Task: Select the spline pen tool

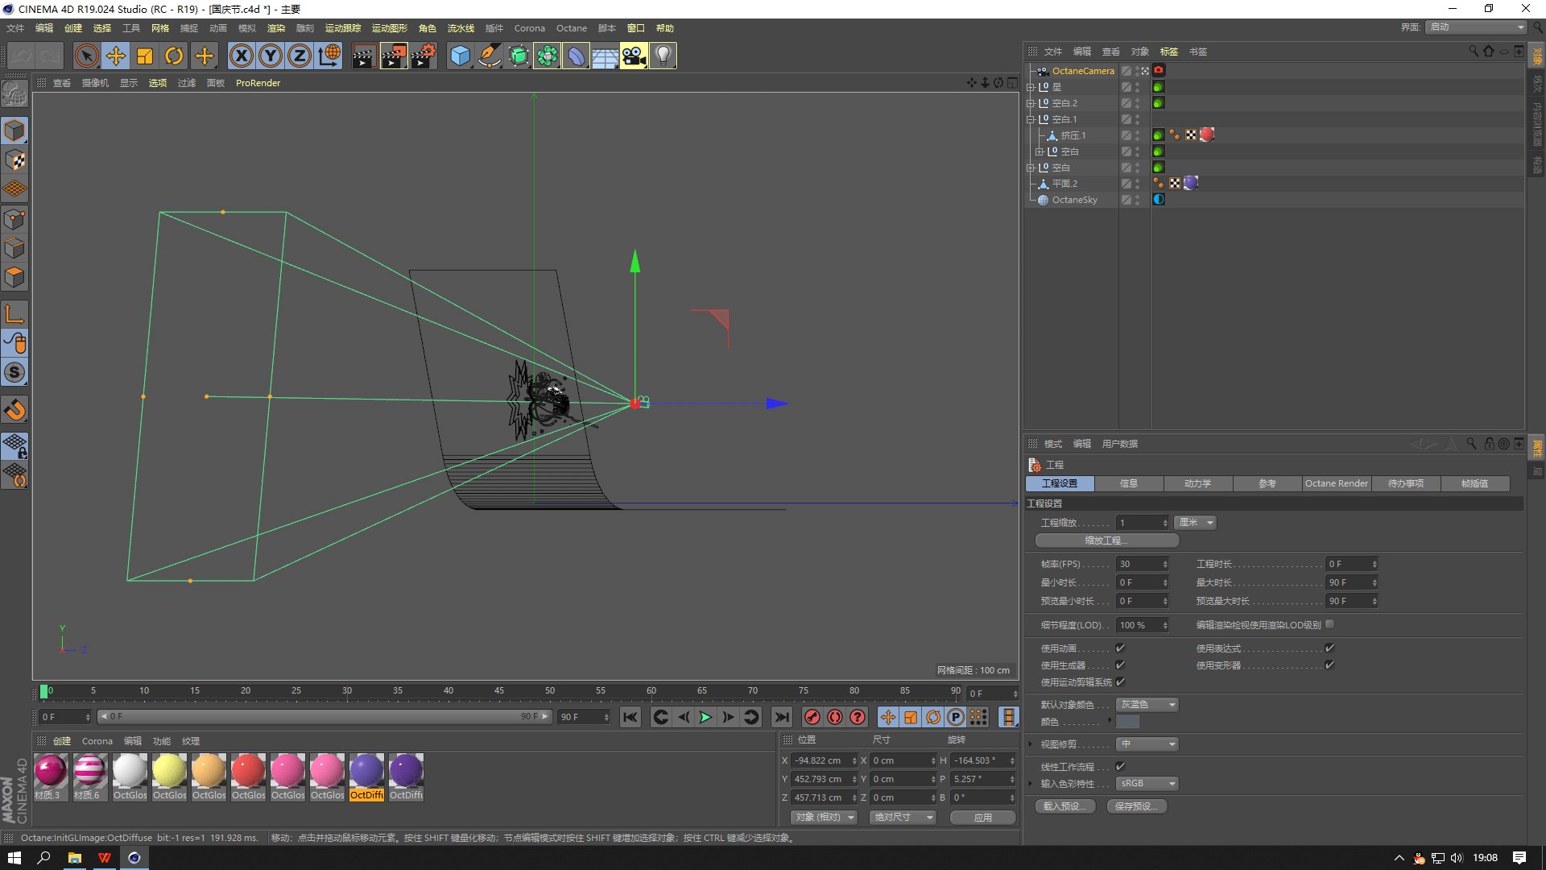Action: click(x=489, y=56)
